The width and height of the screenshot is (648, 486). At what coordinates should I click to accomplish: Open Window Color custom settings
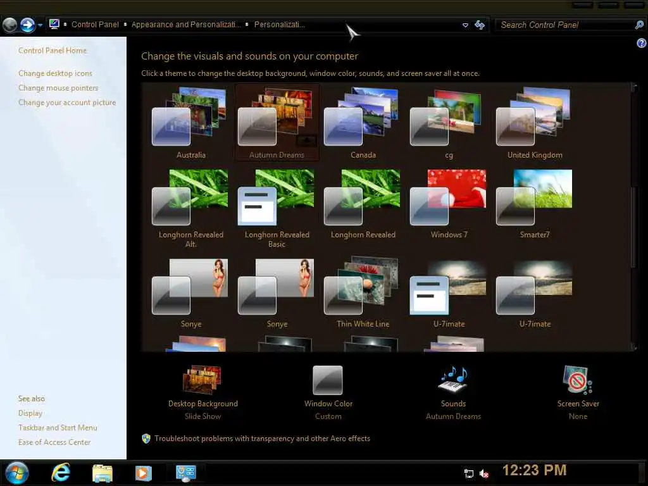pyautogui.click(x=328, y=392)
